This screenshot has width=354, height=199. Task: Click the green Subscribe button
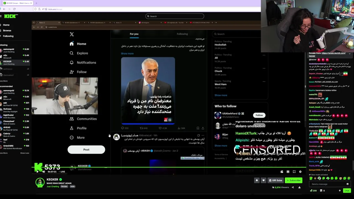[294, 180]
